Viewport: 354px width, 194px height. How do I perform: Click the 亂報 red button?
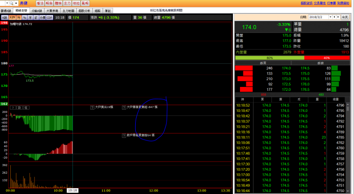[86, 3]
